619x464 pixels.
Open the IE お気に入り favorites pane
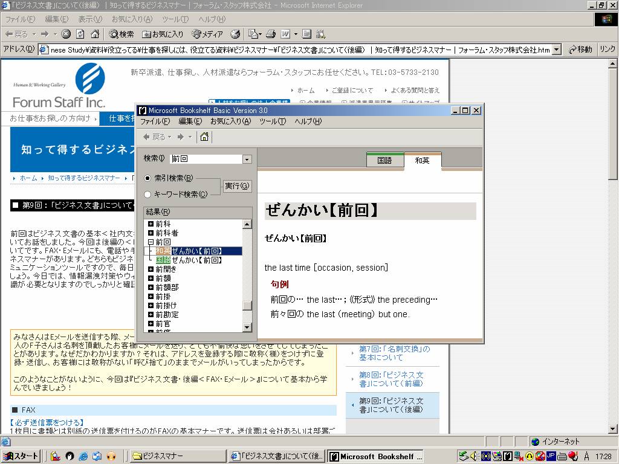[x=163, y=34]
